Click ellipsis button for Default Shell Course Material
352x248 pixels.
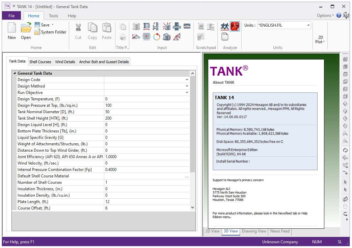tap(187, 176)
